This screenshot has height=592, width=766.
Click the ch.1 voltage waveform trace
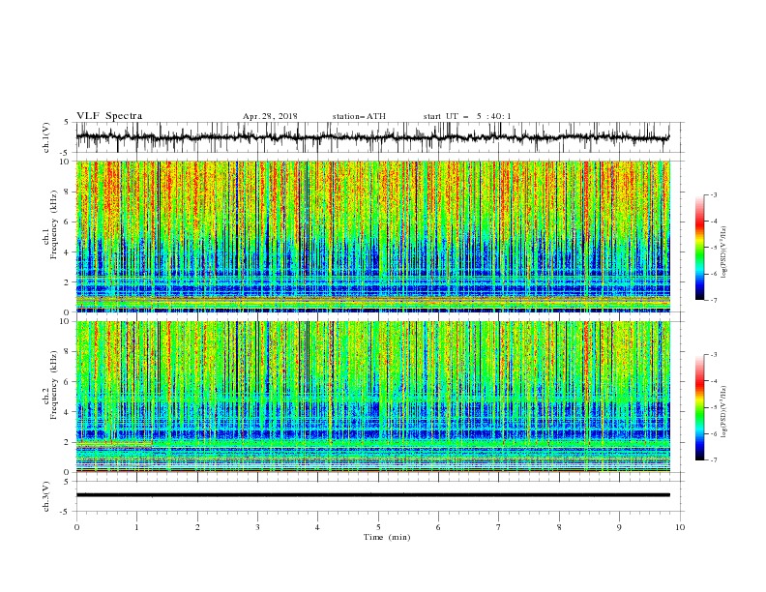[372, 137]
